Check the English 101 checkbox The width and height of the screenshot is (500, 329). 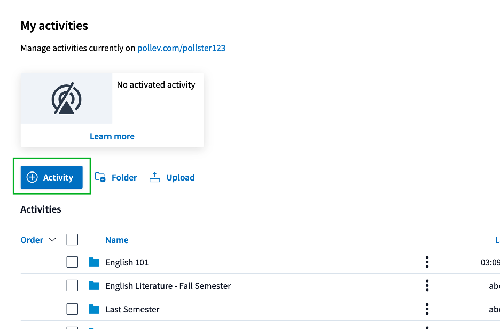[72, 262]
